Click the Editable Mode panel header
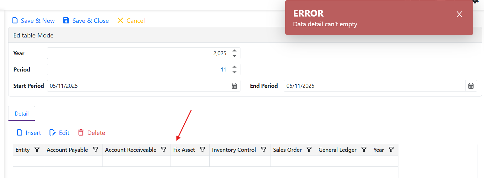Screen dimensions: 484x178 pyautogui.click(x=245, y=35)
